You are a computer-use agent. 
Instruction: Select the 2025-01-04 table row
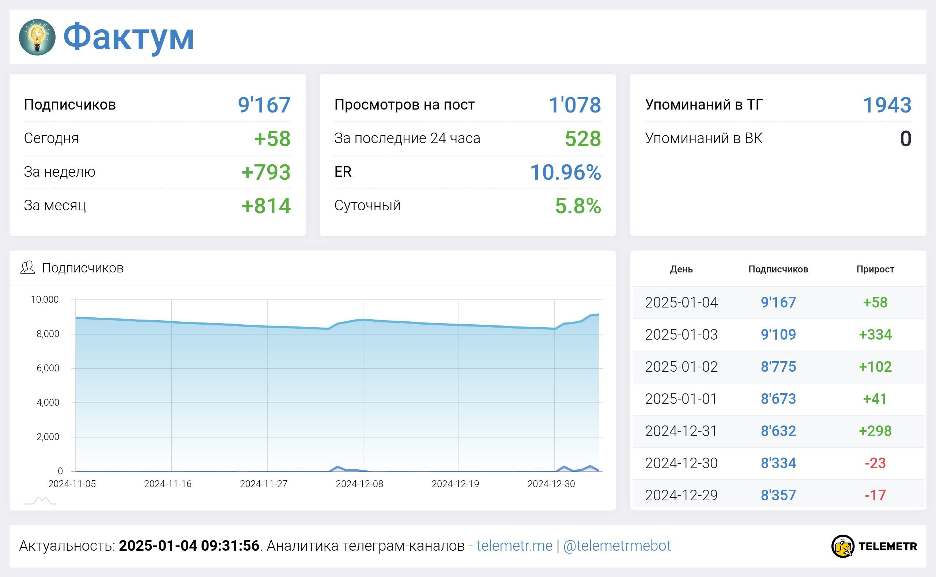tap(681, 303)
